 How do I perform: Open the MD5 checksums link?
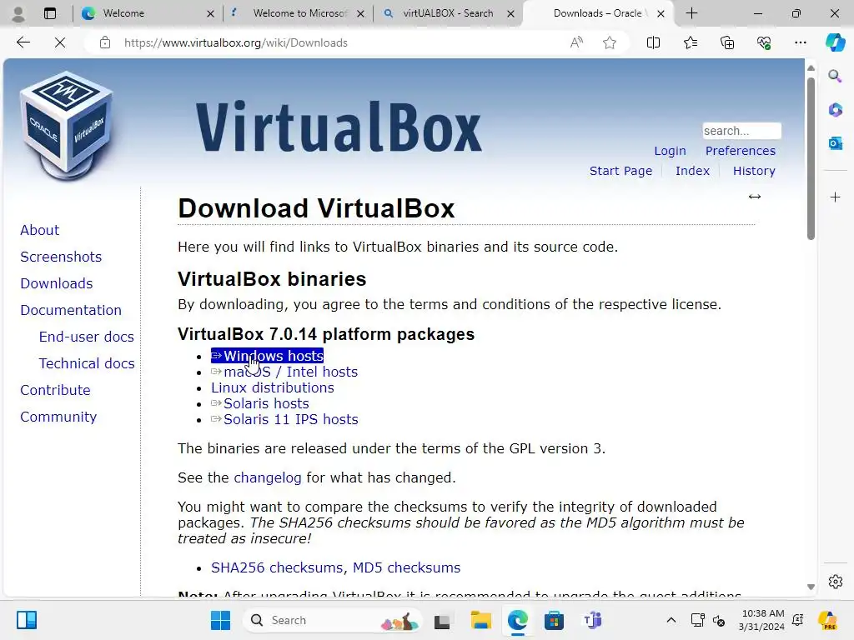click(x=406, y=567)
